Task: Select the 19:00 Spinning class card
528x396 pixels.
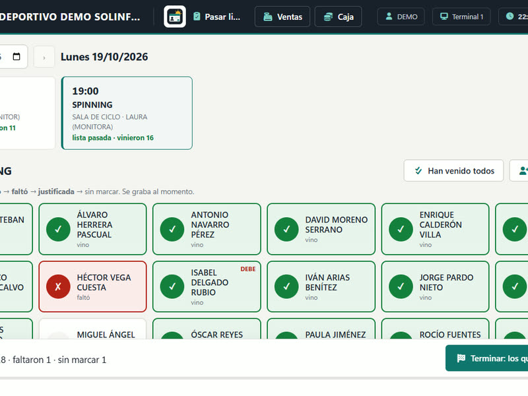Action: [127, 113]
